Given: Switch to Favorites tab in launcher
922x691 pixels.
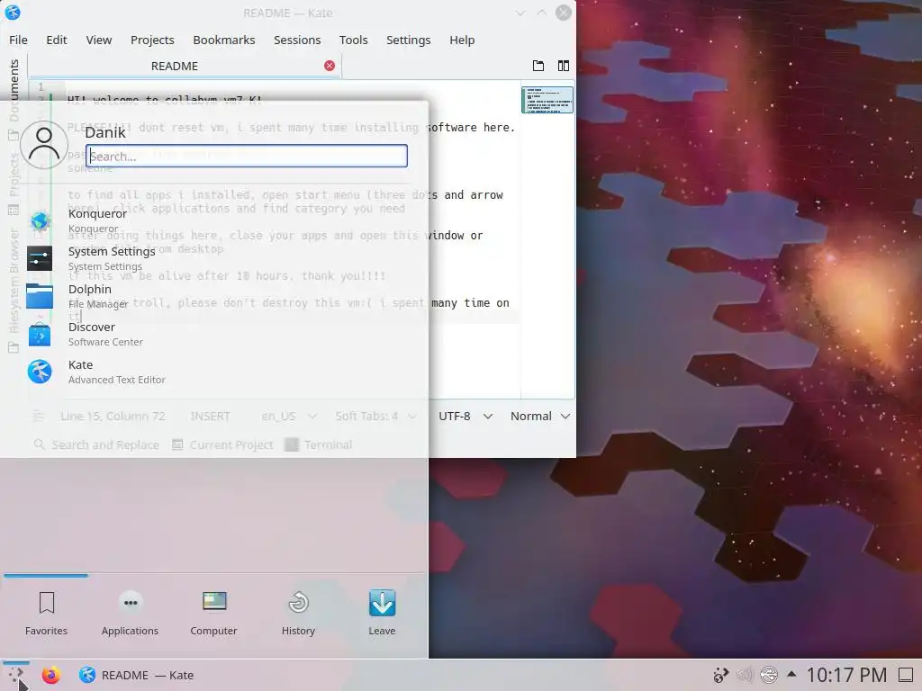Looking at the screenshot, I should 46,614.
